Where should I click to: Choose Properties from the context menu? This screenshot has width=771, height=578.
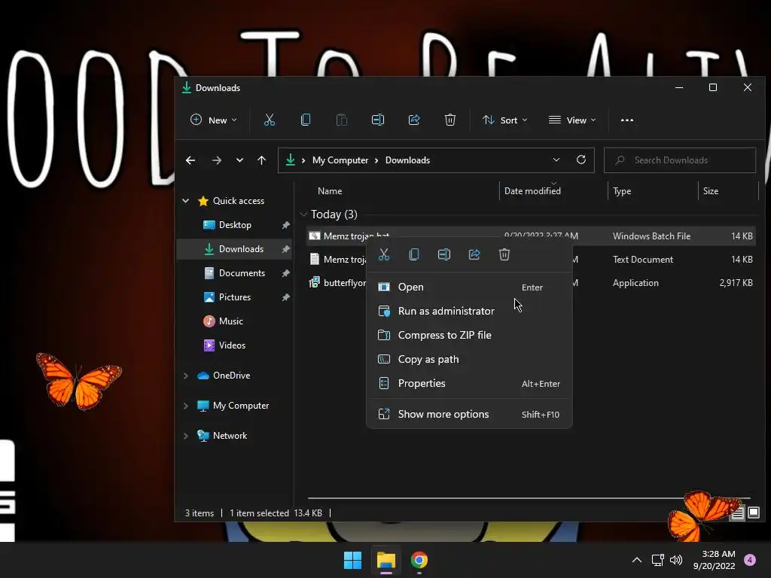pos(469,383)
